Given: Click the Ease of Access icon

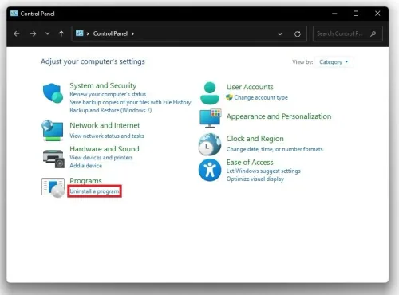Looking at the screenshot, I should tap(210, 170).
